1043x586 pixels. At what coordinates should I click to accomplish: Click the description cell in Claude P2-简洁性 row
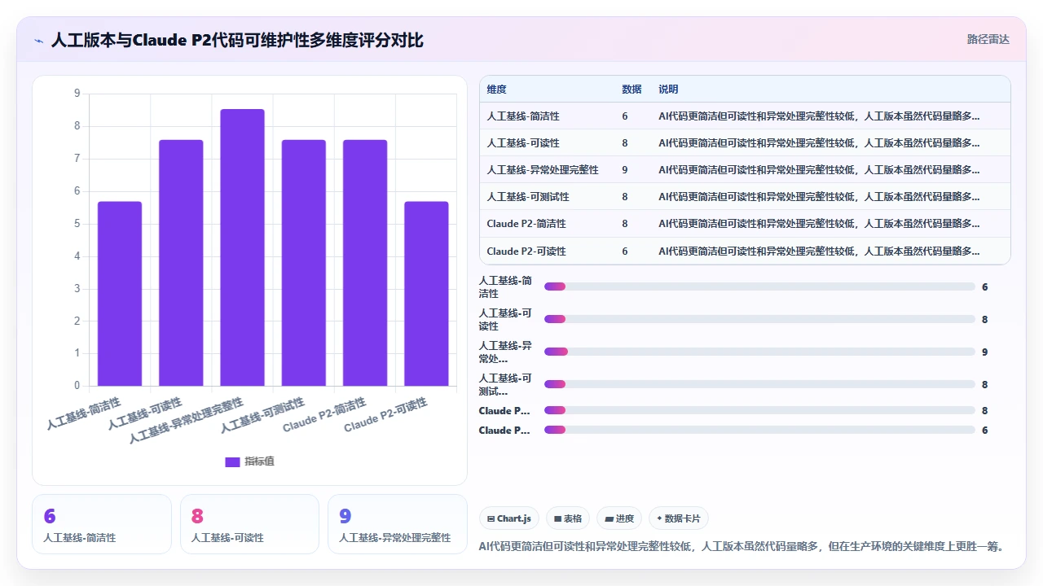pos(819,224)
